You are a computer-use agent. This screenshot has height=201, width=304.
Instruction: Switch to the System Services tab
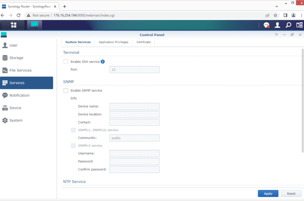pyautogui.click(x=78, y=42)
